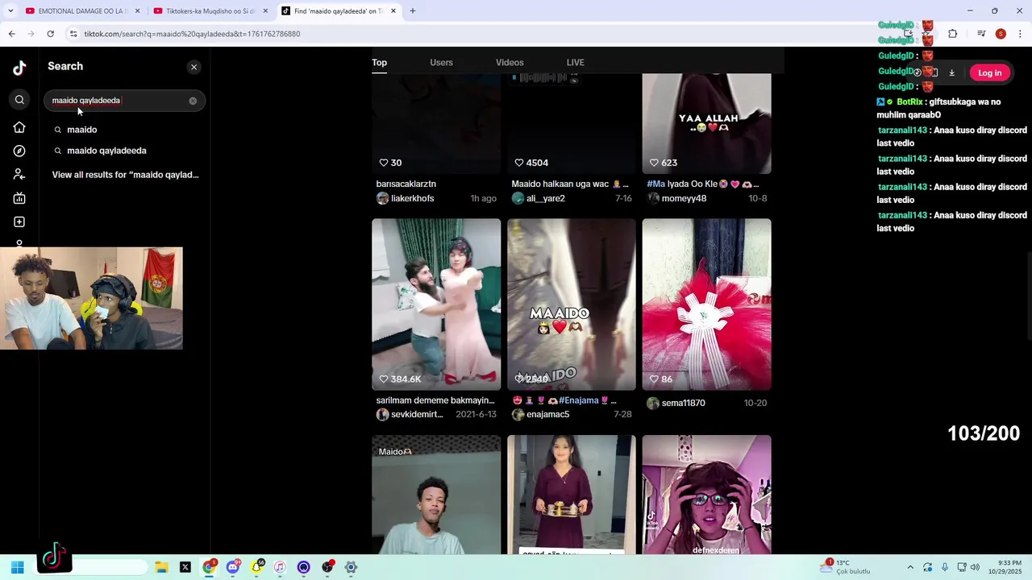This screenshot has height=580, width=1032.
Task: Open the Chrome three-dot menu
Action: (x=1021, y=34)
